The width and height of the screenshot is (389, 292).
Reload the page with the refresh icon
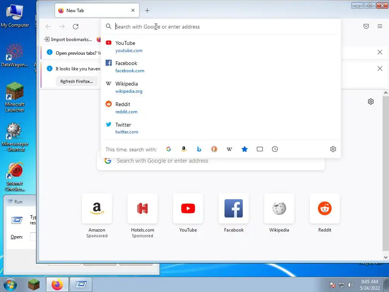click(x=76, y=27)
